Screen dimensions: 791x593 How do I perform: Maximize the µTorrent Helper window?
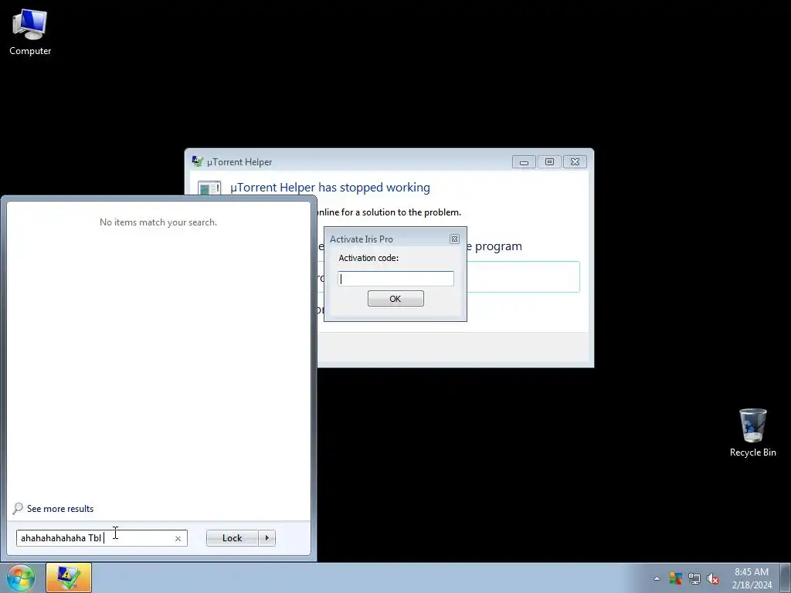point(549,162)
